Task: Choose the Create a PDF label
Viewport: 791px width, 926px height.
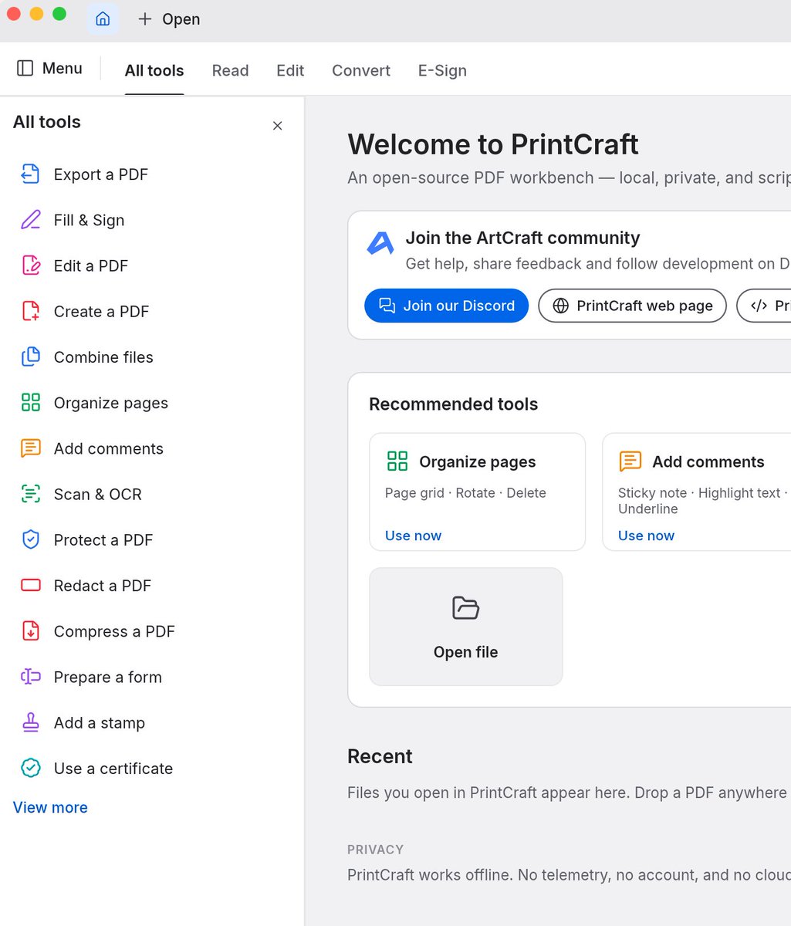Action: pyautogui.click(x=101, y=312)
